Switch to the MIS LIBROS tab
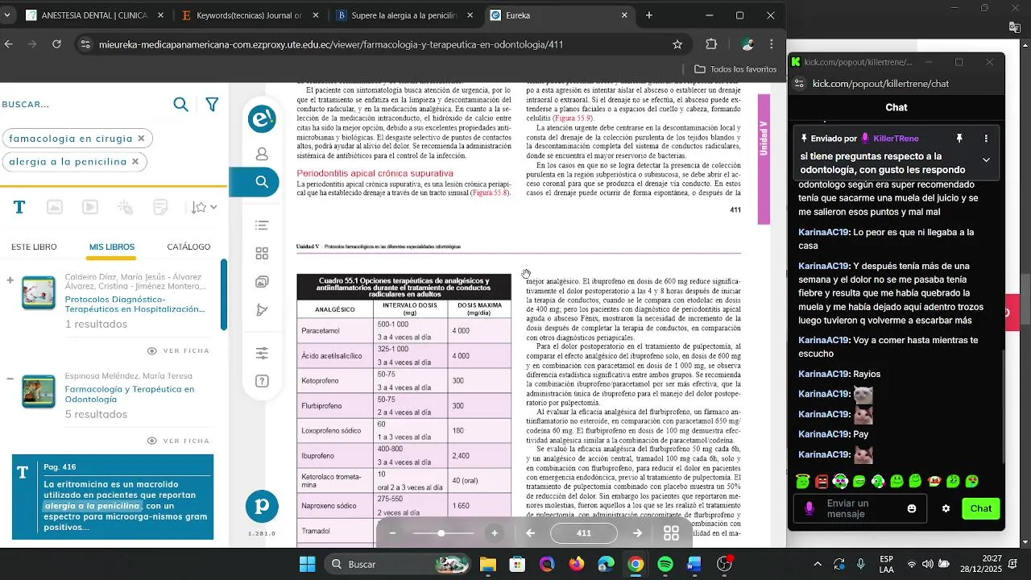Image resolution: width=1031 pixels, height=580 pixels. pos(112,246)
